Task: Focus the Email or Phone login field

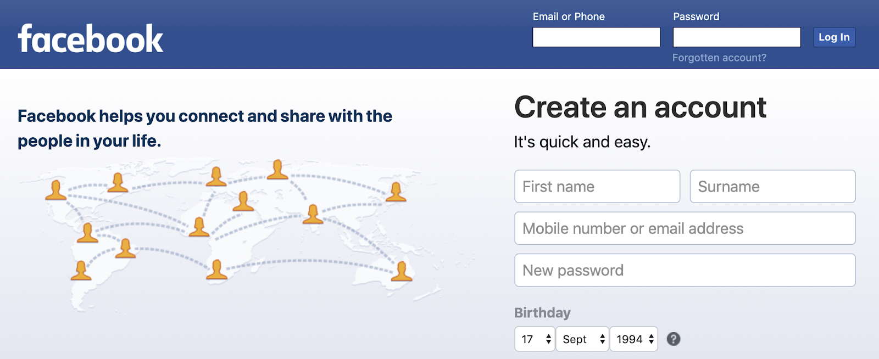Action: 596,37
